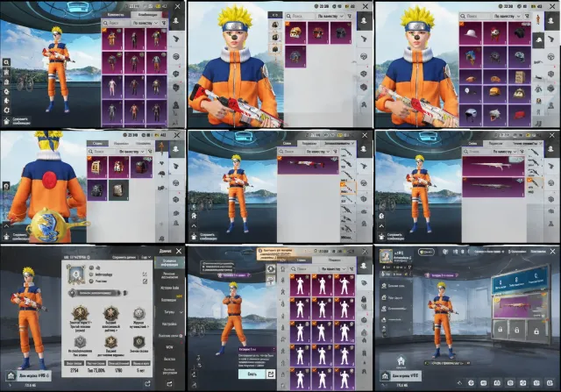Select second gun skin on two-skin gun screen
This screenshot has height=392, width=561.
coord(494,187)
